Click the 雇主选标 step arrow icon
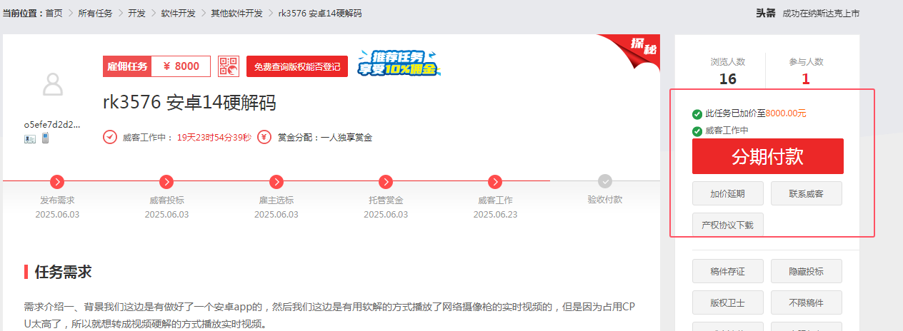Image resolution: width=903 pixels, height=331 pixels. pyautogui.click(x=276, y=182)
